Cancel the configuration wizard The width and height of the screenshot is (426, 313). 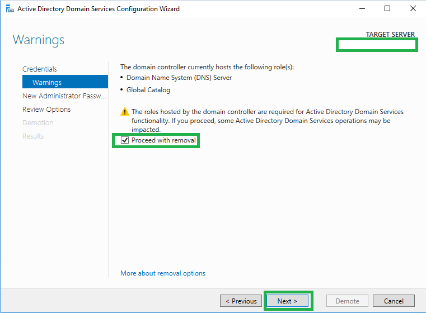394,301
